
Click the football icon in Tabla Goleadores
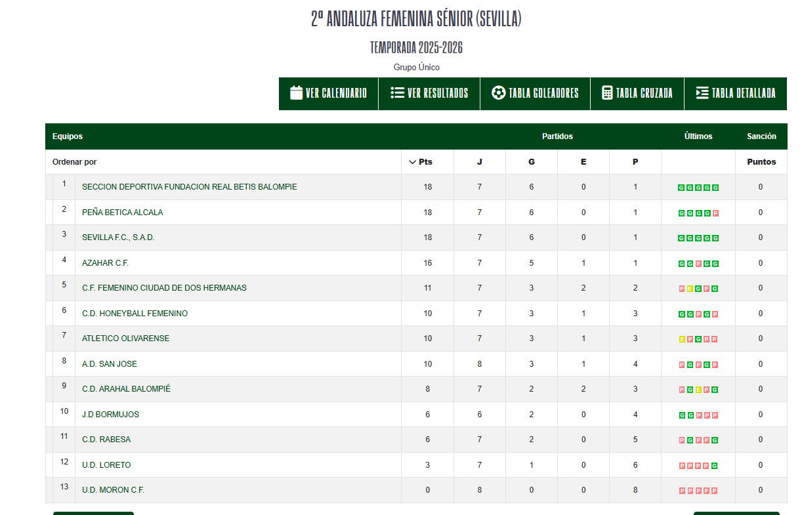tap(499, 93)
